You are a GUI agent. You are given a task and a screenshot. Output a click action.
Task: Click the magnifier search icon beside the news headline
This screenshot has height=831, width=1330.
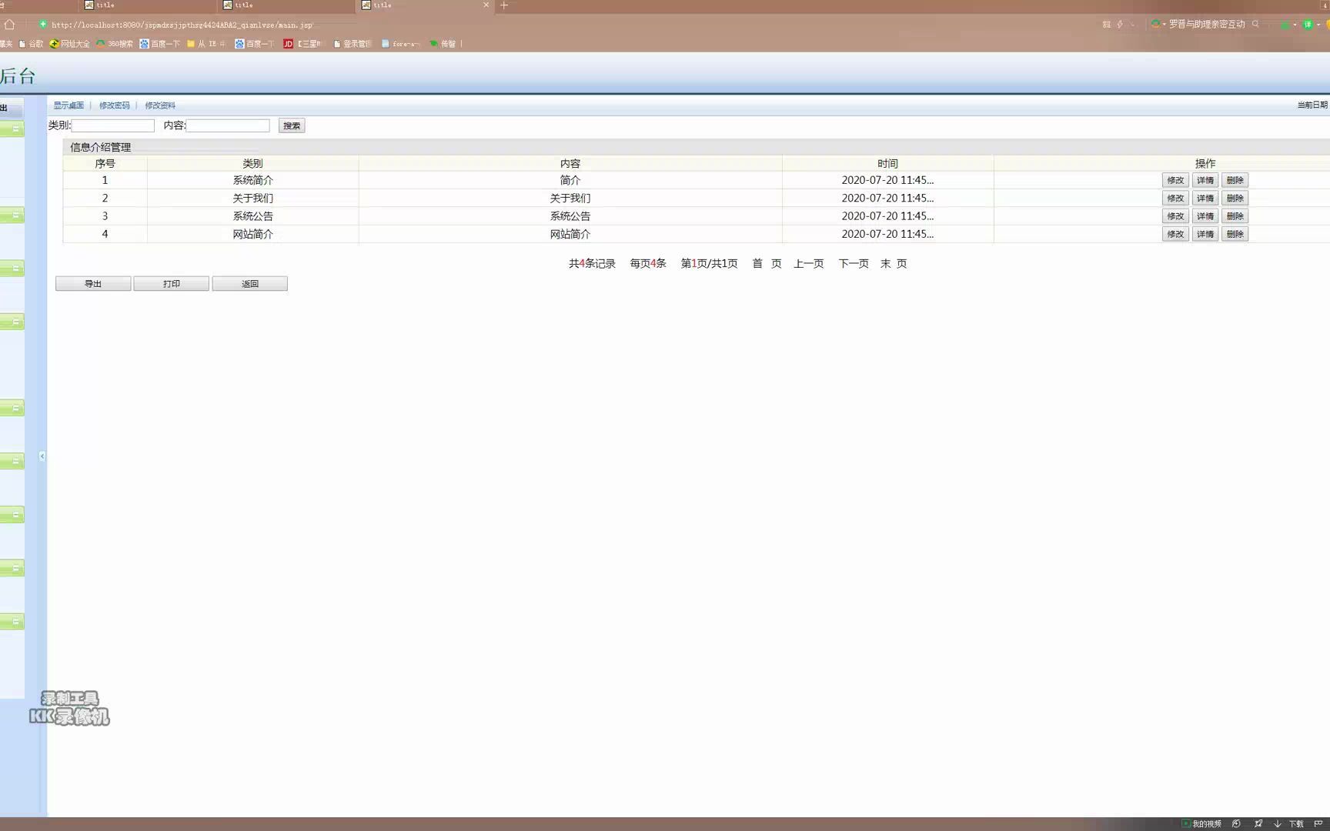point(1255,25)
